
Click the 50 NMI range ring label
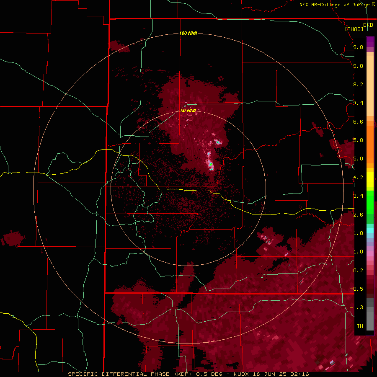coord(188,111)
